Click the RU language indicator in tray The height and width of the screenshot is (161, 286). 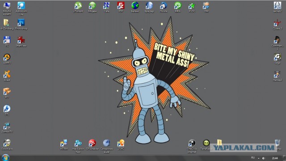pos(253,158)
